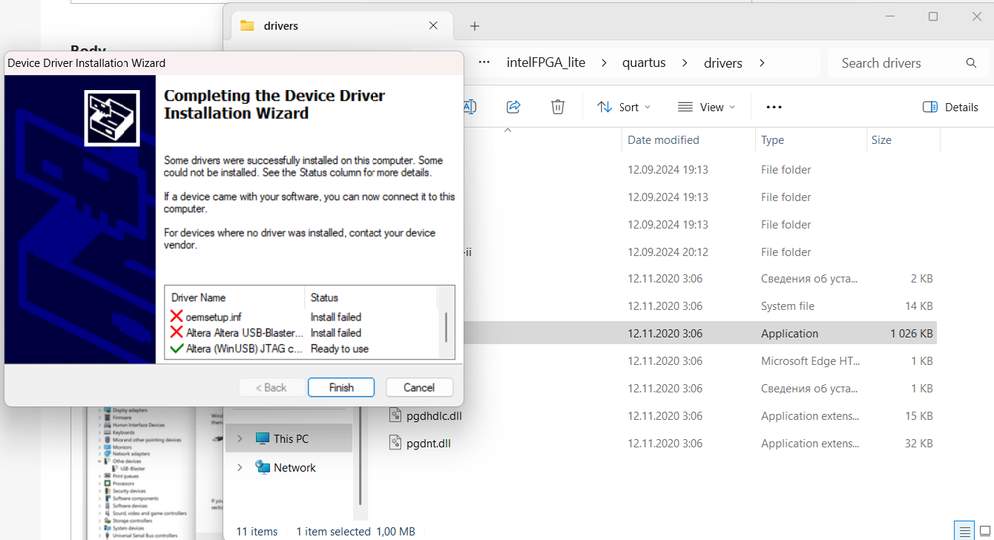
Task: Click the Delete trash icon
Action: 558,107
